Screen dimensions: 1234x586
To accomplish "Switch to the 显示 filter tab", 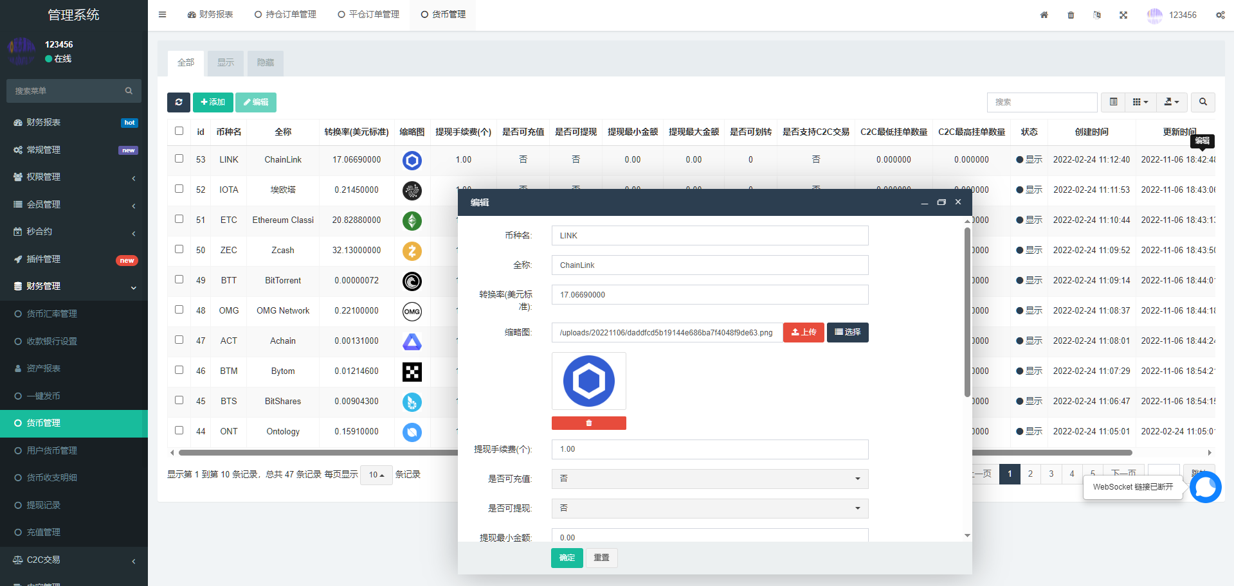I will pos(226,63).
